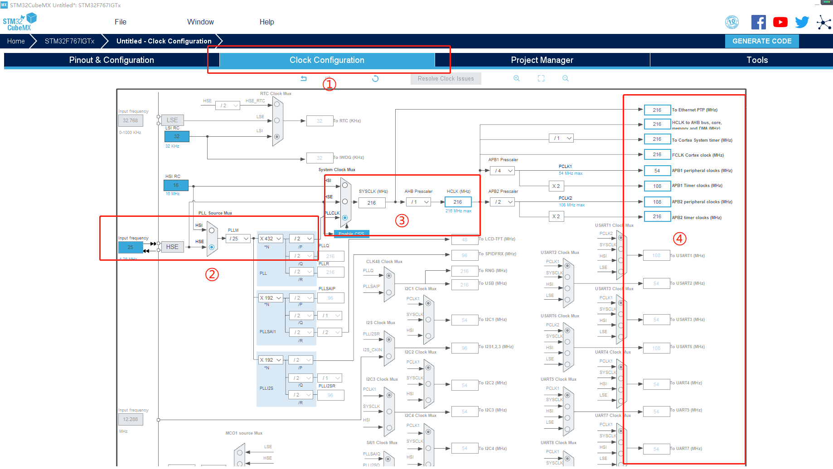833x469 pixels.
Task: Switch to the Tools tab
Action: coord(741,60)
